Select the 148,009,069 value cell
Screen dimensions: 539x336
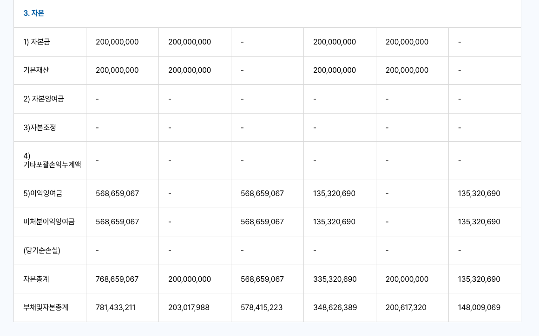point(479,308)
